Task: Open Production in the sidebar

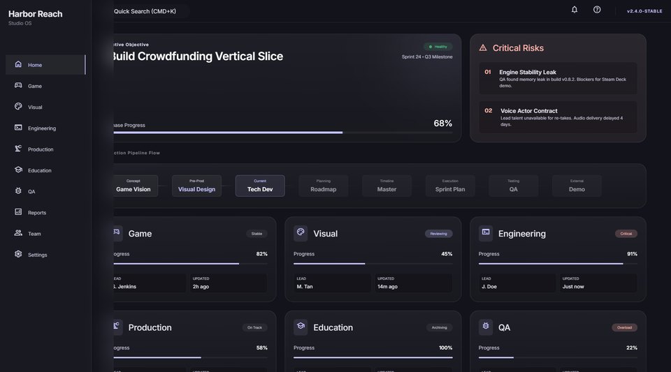Action: pos(46,149)
